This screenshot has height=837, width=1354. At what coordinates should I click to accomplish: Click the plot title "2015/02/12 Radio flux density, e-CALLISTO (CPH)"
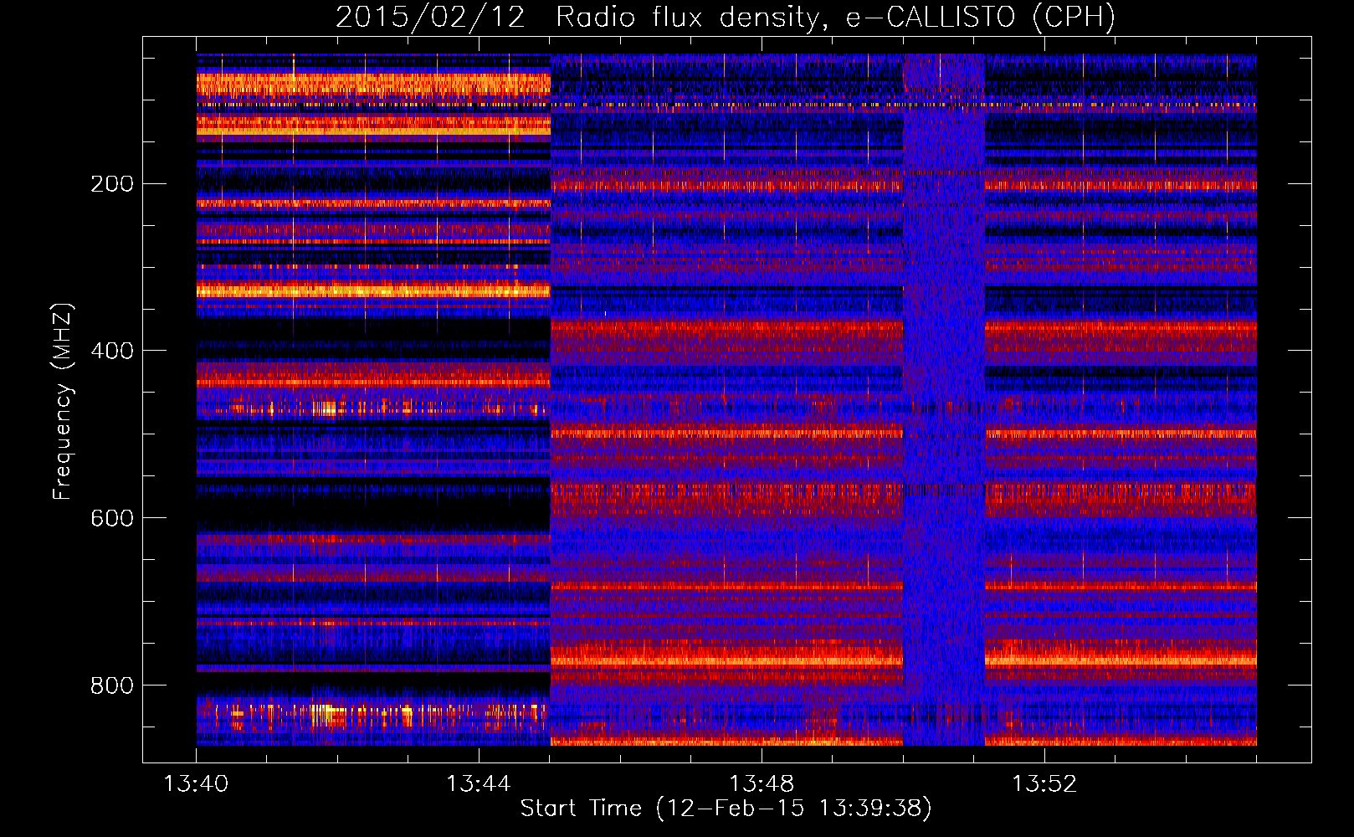tap(726, 17)
